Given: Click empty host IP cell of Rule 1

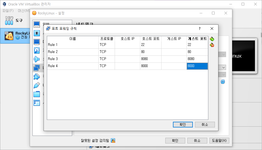Looking at the screenshot, I should (127, 45).
